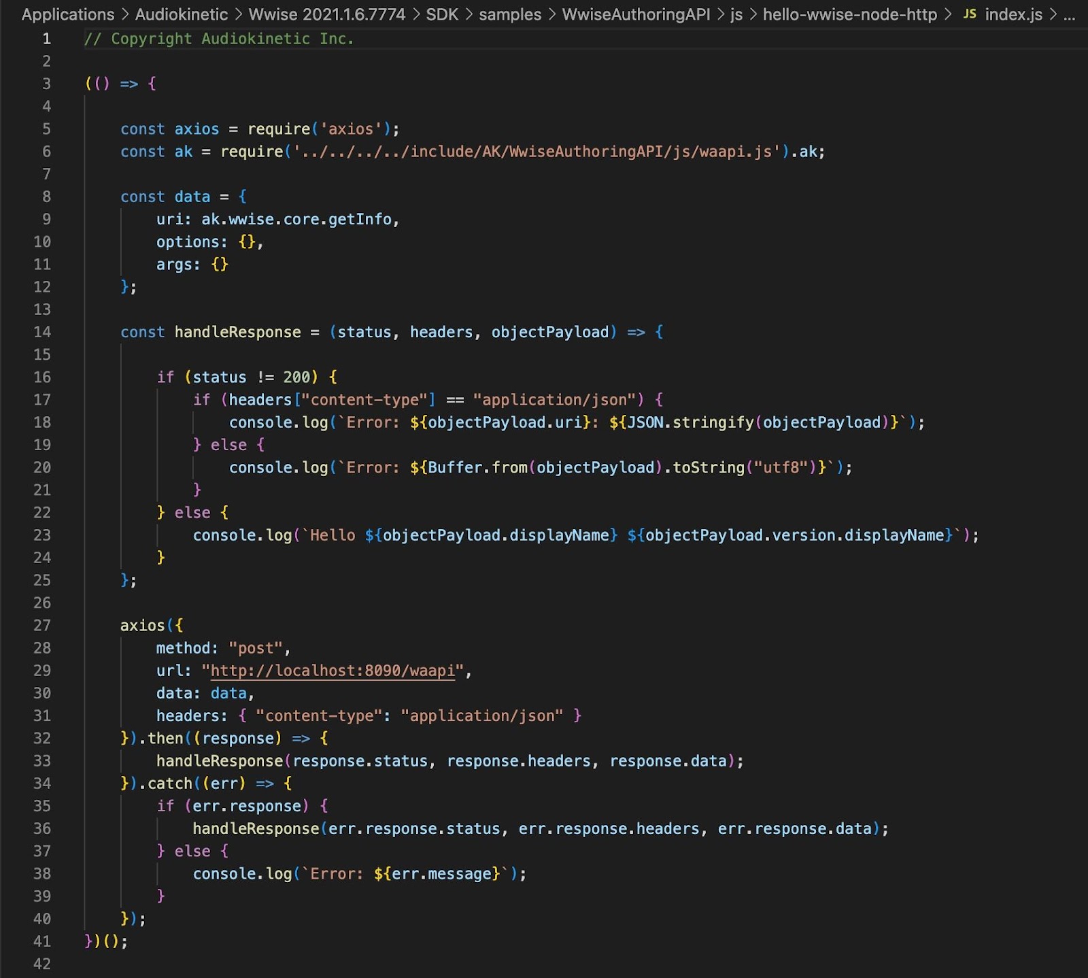The height and width of the screenshot is (978, 1088).
Task: Click the 'axios' string in require call
Action: 351,129
